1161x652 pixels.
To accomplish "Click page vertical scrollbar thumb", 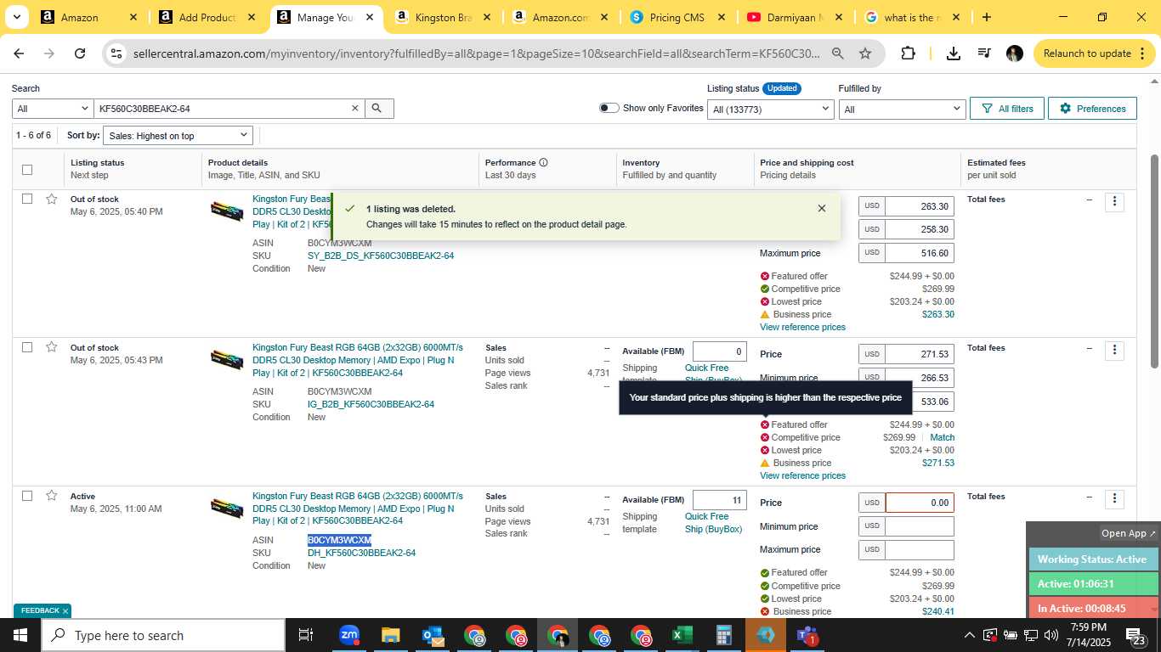I will coord(1154,261).
